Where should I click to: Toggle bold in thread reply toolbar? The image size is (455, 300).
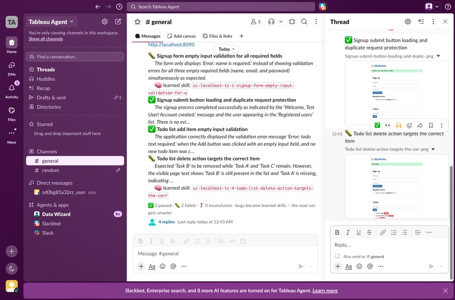point(337,232)
